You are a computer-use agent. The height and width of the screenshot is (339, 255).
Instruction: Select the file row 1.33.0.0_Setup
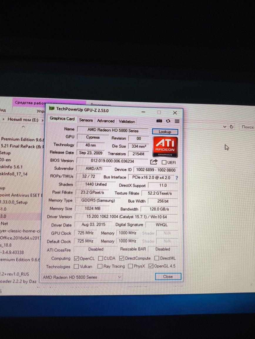click(14, 202)
